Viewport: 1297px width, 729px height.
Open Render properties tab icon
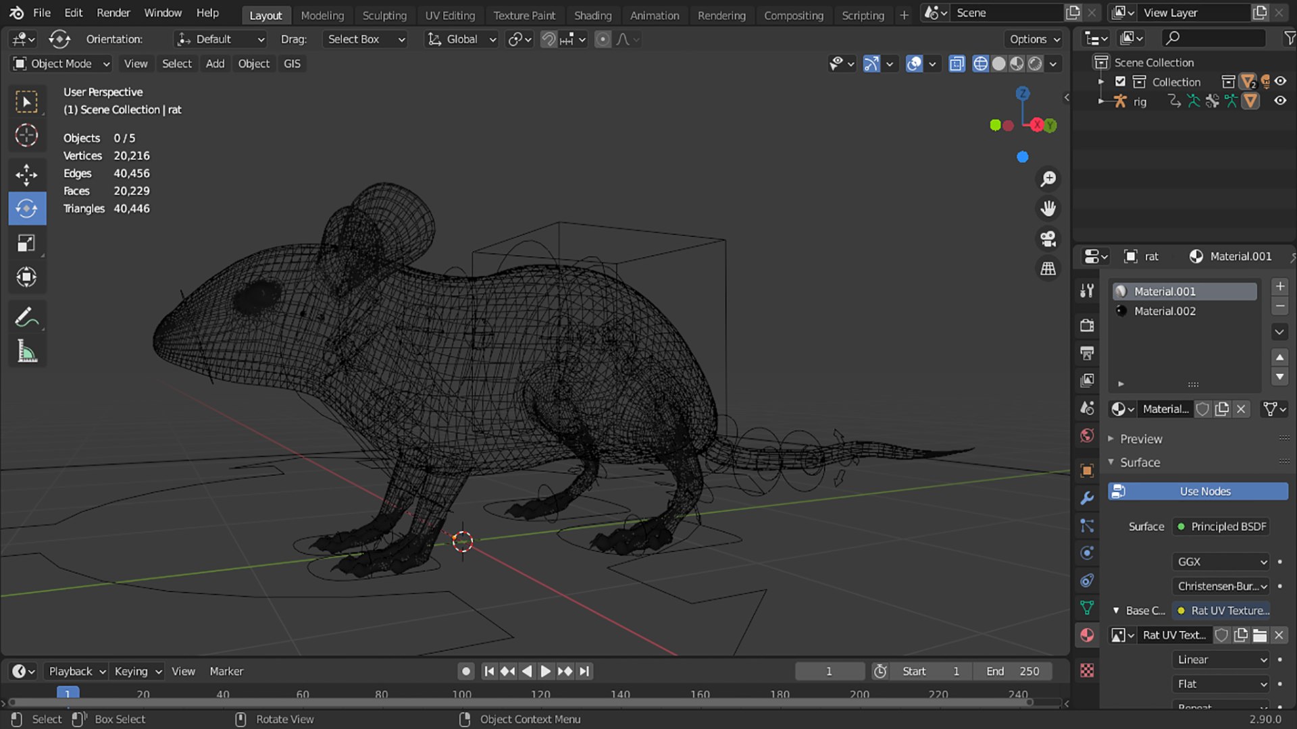pos(1087,325)
